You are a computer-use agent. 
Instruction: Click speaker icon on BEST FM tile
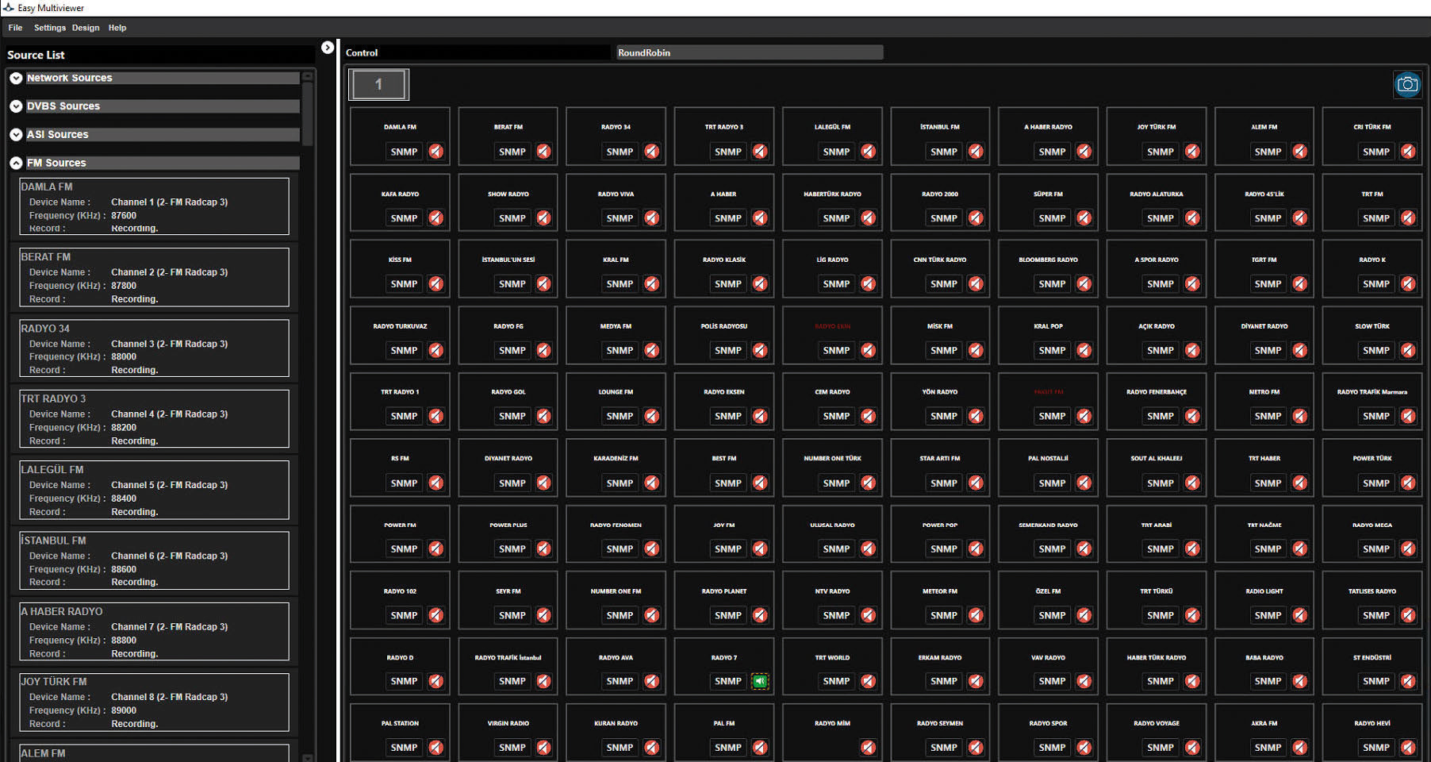coord(760,483)
